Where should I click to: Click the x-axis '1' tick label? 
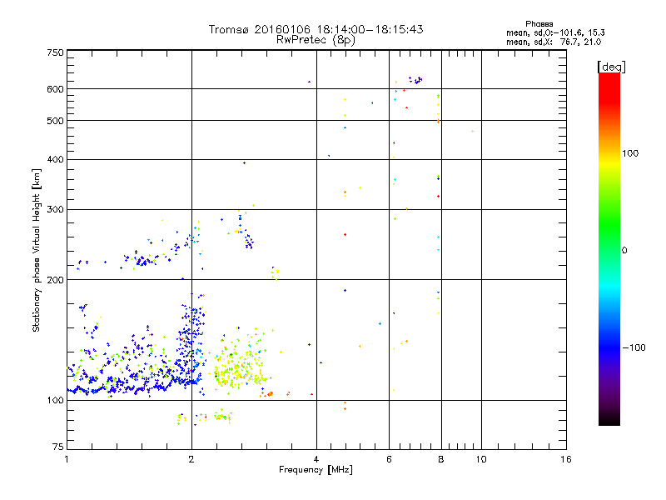(67, 459)
